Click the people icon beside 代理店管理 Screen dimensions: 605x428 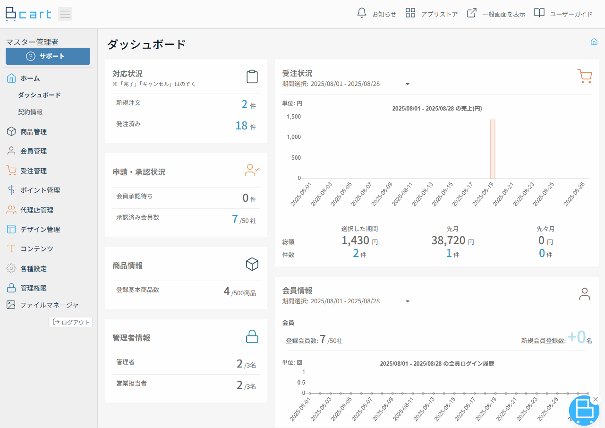coord(11,210)
